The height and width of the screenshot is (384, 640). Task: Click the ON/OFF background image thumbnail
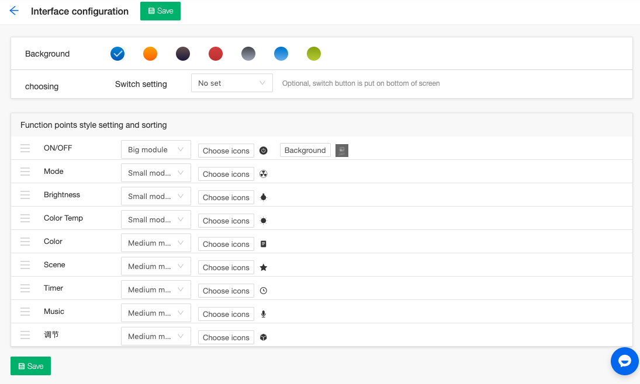tap(342, 151)
